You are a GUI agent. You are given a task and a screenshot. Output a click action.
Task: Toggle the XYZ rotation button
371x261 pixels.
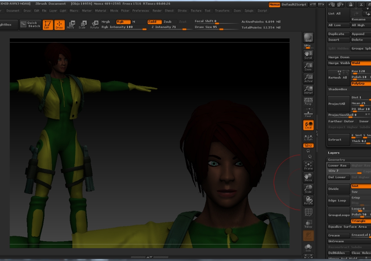click(x=308, y=145)
